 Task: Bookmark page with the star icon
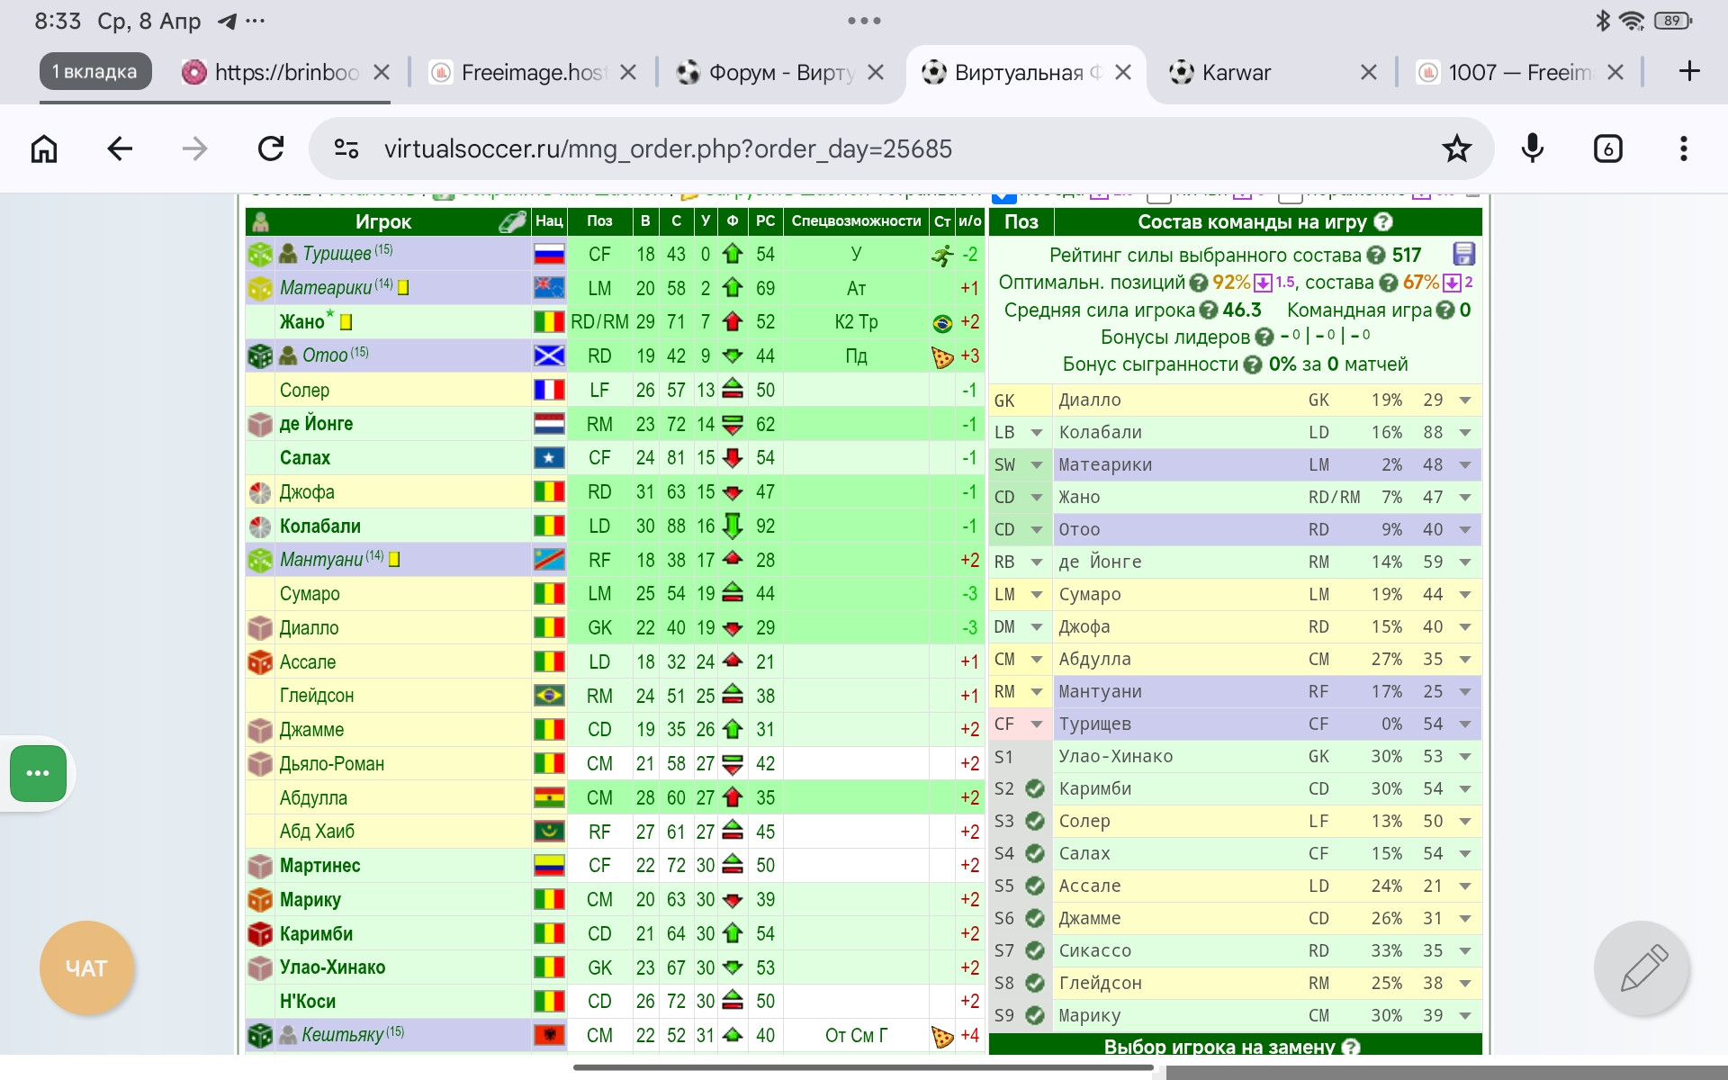point(1456,148)
